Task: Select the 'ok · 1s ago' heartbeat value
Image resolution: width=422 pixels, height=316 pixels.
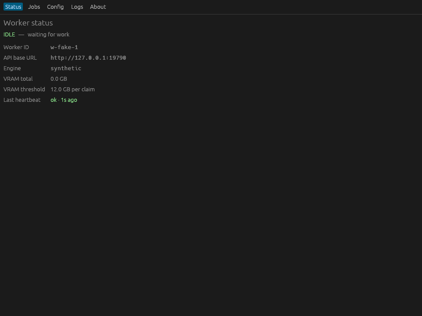Action: (64, 100)
